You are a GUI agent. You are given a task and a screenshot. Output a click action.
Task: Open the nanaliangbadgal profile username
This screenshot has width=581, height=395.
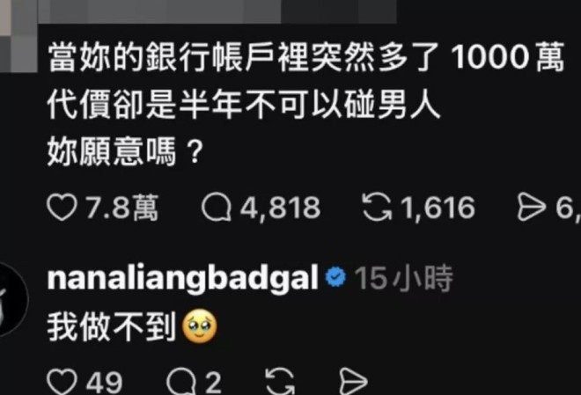183,280
